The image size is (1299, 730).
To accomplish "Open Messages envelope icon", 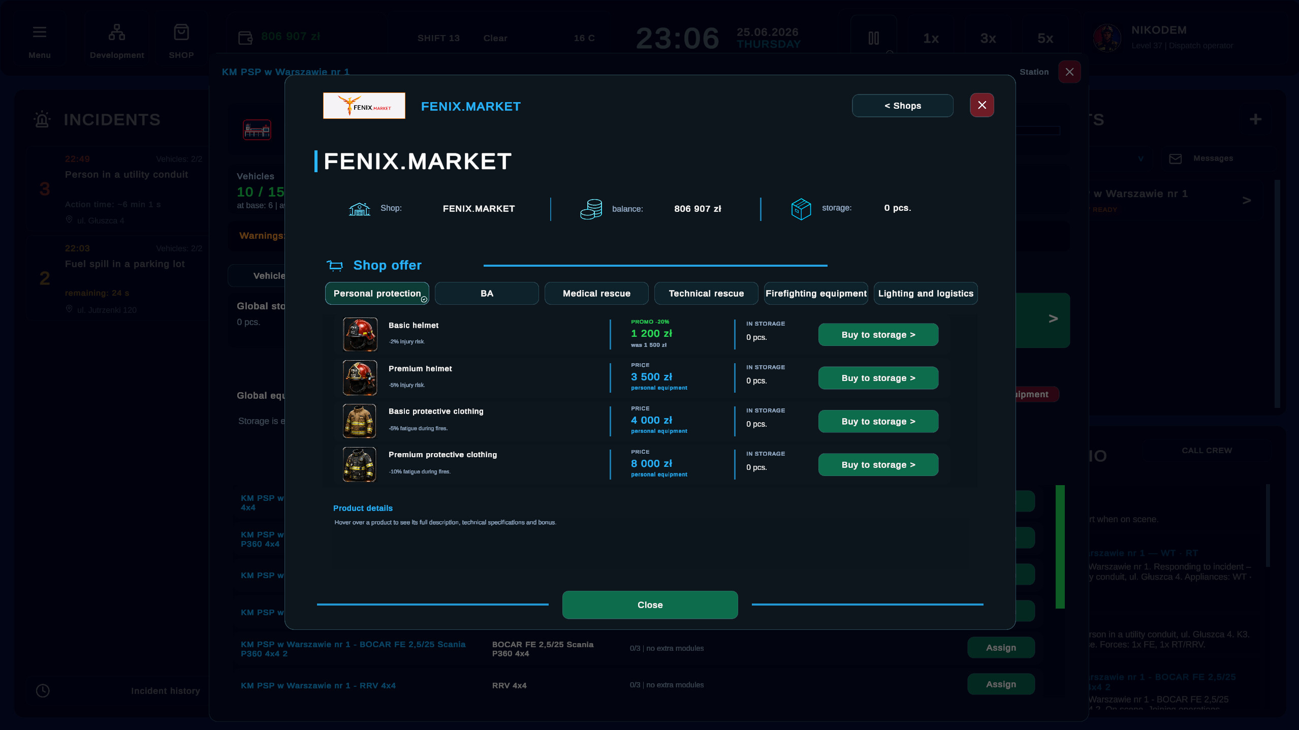I will click(1175, 158).
